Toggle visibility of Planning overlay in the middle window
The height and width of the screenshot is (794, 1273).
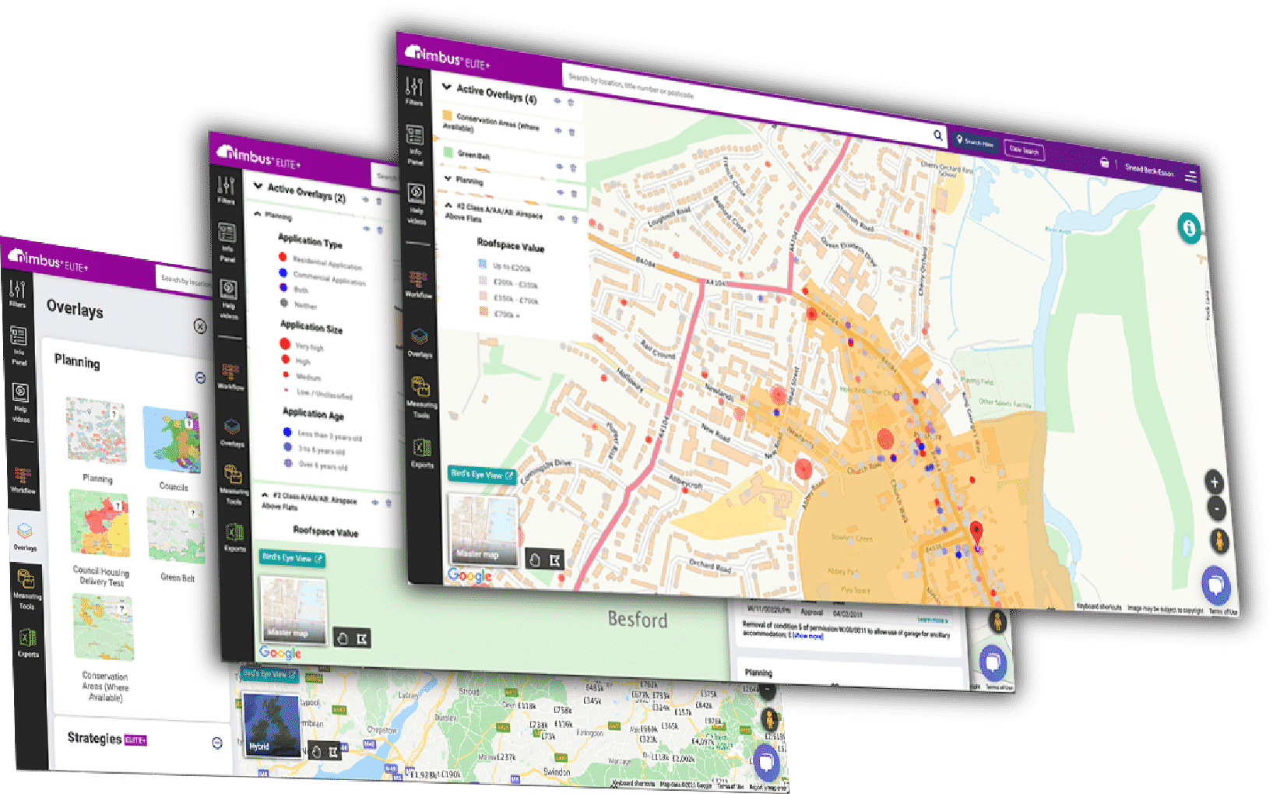(367, 229)
